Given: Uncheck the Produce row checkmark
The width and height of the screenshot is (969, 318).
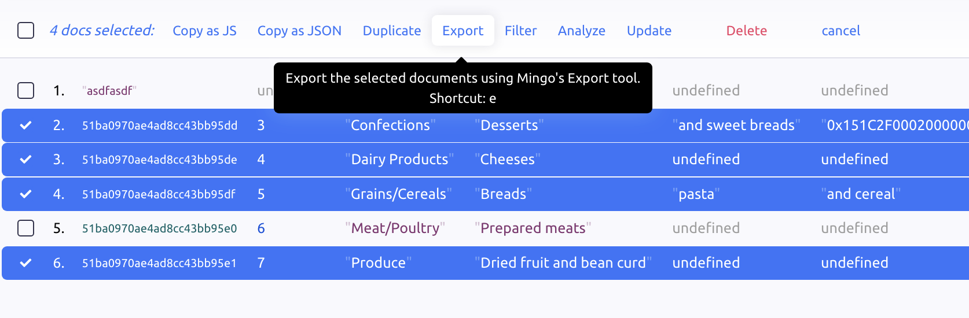Looking at the screenshot, I should tap(26, 263).
